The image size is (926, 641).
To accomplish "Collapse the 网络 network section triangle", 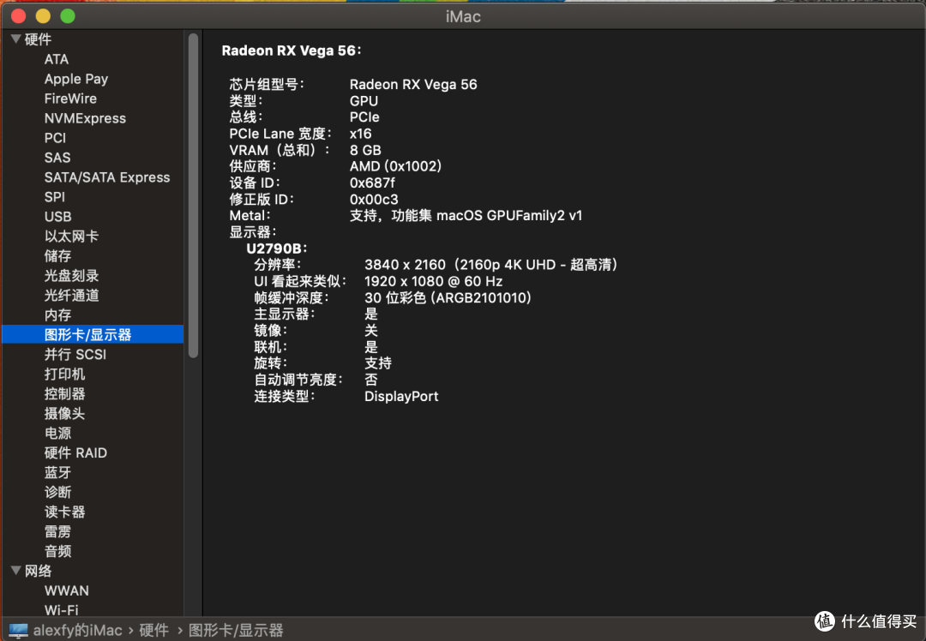I will tap(16, 570).
